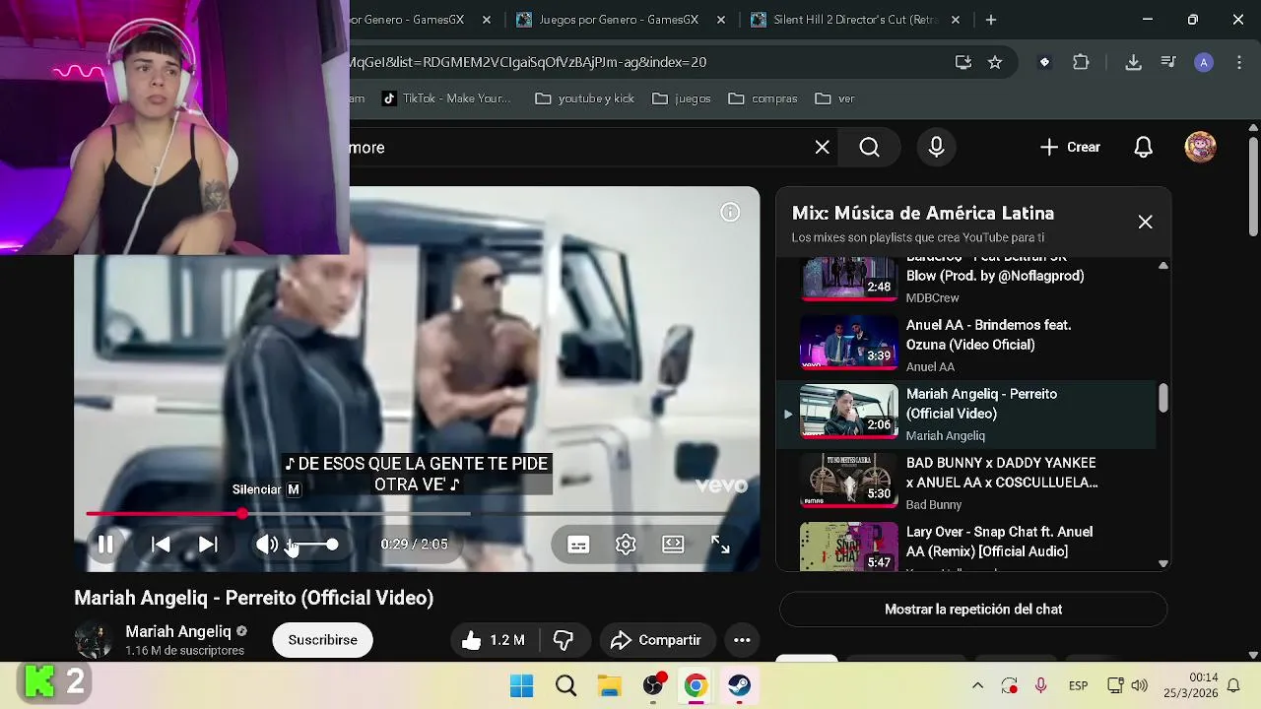Open a new browser tab
This screenshot has width=1261, height=709.
[x=991, y=20]
